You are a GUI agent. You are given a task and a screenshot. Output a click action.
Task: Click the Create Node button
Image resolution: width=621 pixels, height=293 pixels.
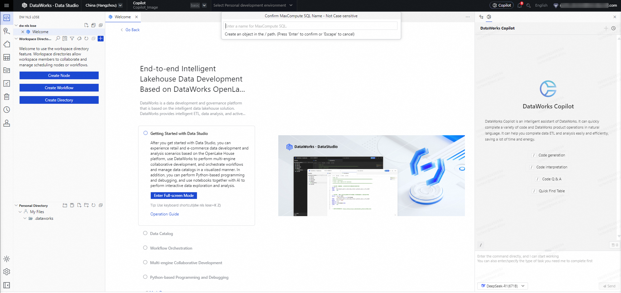(59, 76)
